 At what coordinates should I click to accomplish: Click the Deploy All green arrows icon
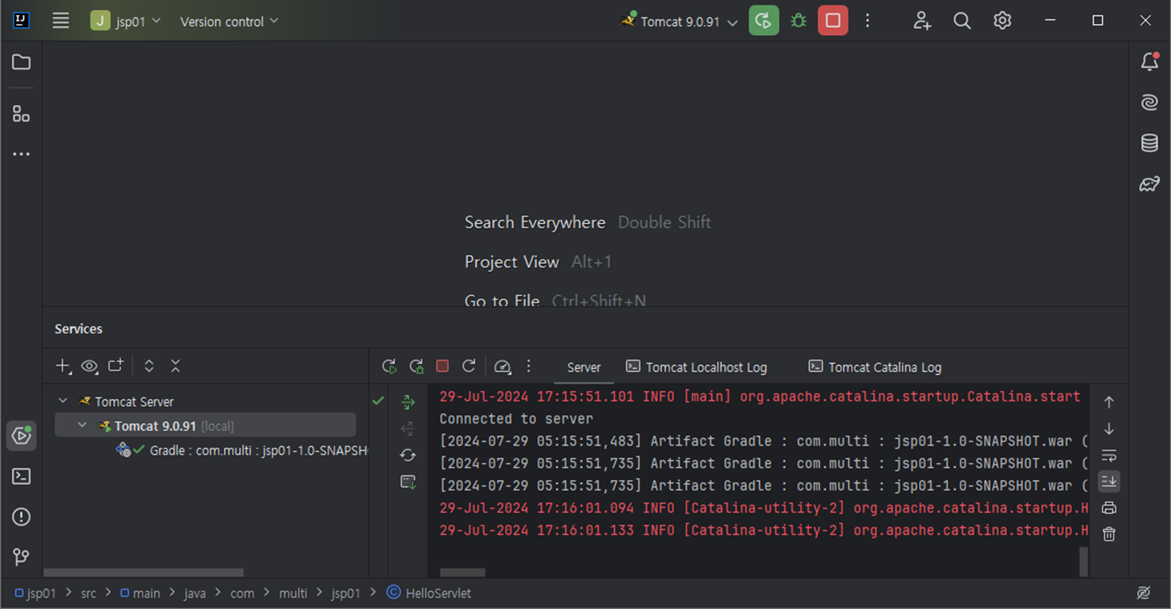408,402
